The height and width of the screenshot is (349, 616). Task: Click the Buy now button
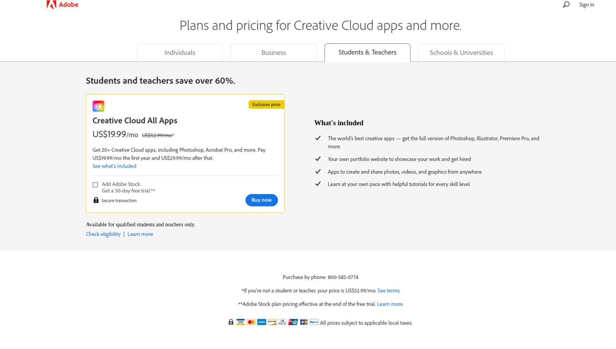pyautogui.click(x=262, y=200)
